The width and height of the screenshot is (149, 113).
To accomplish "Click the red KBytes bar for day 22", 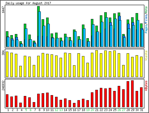I will pos(101,97).
